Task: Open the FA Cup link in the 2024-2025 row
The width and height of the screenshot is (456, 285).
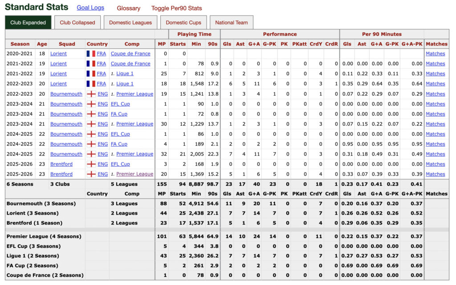Action: tap(120, 144)
